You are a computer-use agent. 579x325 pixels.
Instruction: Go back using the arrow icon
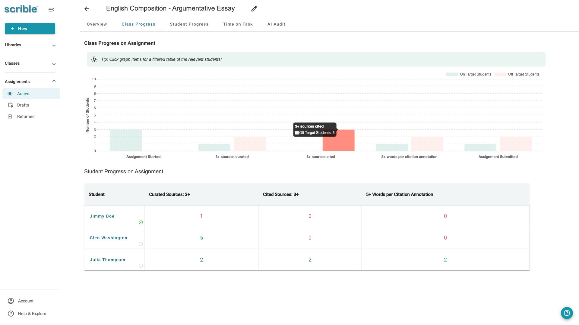tap(87, 9)
